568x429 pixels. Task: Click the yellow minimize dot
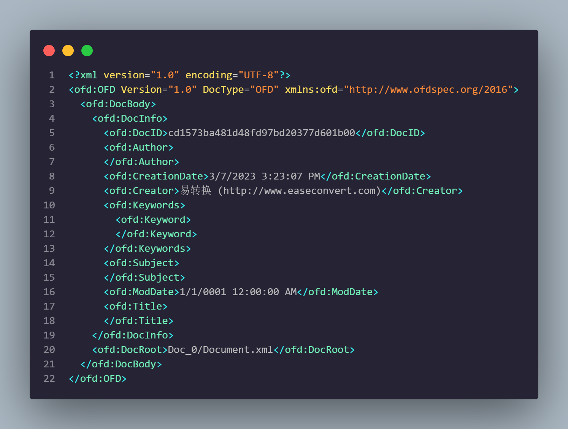68,51
